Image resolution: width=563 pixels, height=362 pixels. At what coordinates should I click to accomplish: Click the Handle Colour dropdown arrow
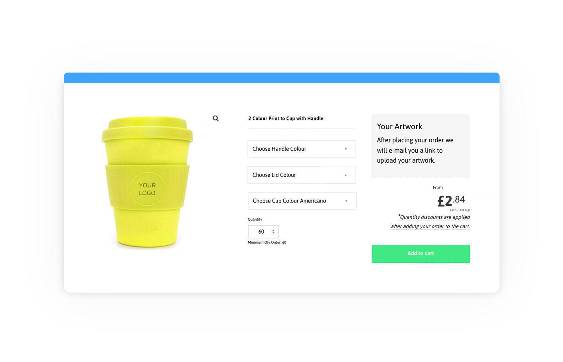(346, 149)
